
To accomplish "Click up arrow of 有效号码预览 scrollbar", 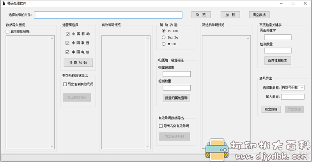I will point(148,38).
